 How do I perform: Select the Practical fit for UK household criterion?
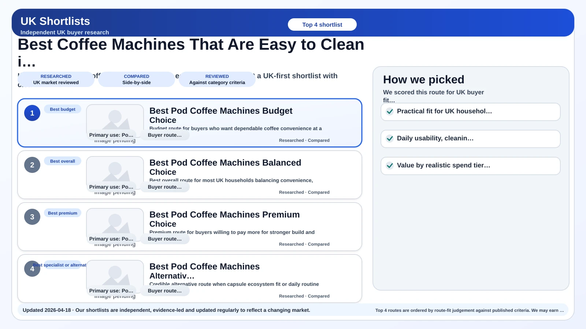click(x=471, y=112)
